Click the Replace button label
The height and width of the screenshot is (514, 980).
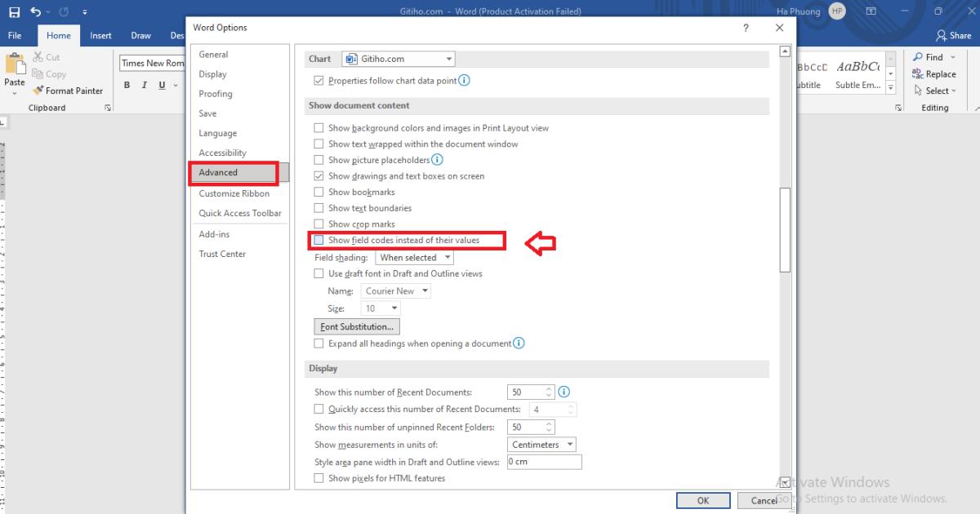coord(941,74)
